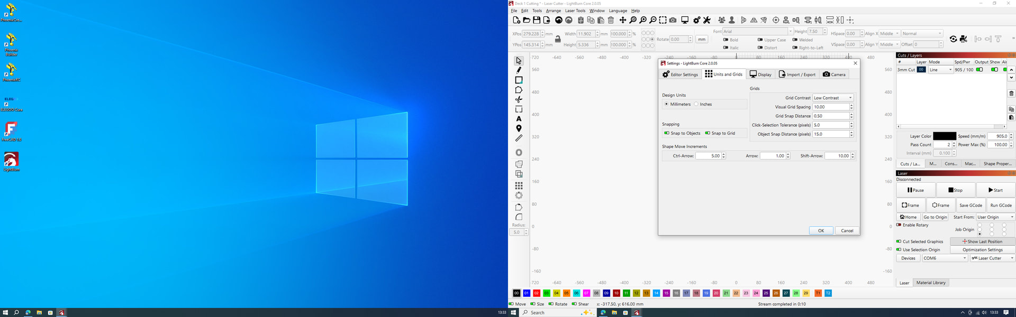The image size is (1016, 317).
Task: Open the COM6 port dropdown
Action: tap(945, 258)
